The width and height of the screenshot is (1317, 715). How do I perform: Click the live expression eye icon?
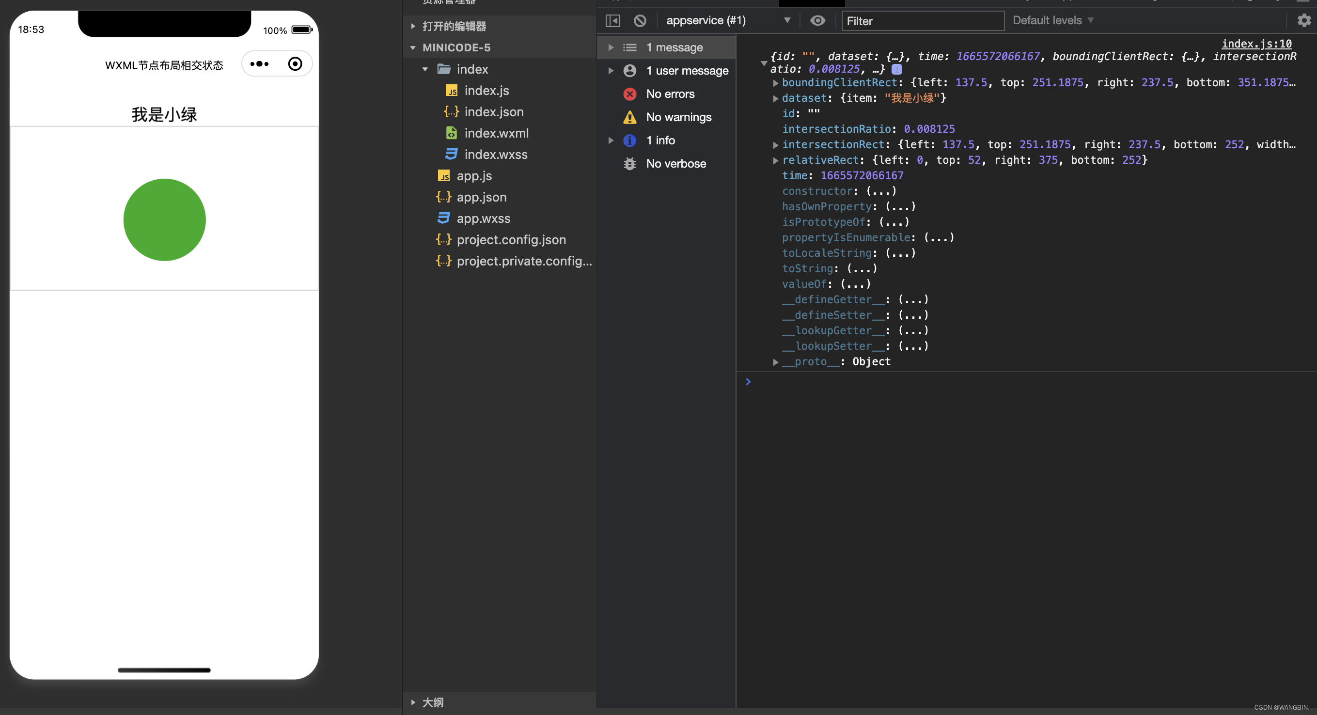[817, 20]
